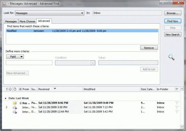Switch to the More Choices tab
The image size is (186, 131).
(x=27, y=21)
